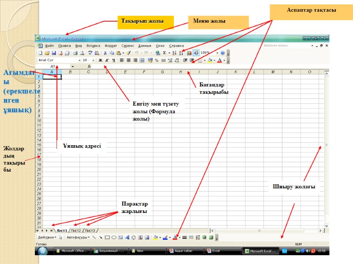This screenshot has height=264, width=353.
Task: Click the AutoSum sigma icon
Action: click(165, 53)
